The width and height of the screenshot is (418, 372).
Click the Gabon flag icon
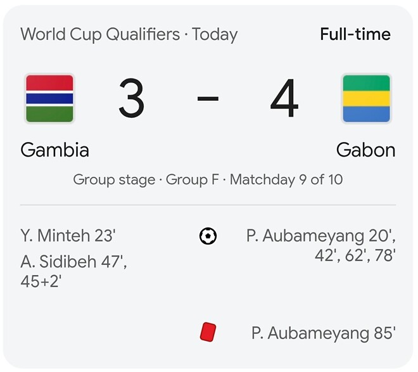pos(366,98)
